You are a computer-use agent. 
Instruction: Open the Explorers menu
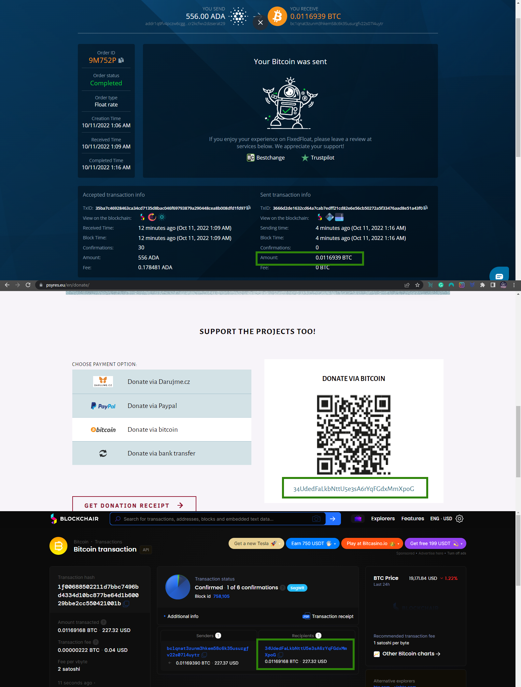point(383,518)
